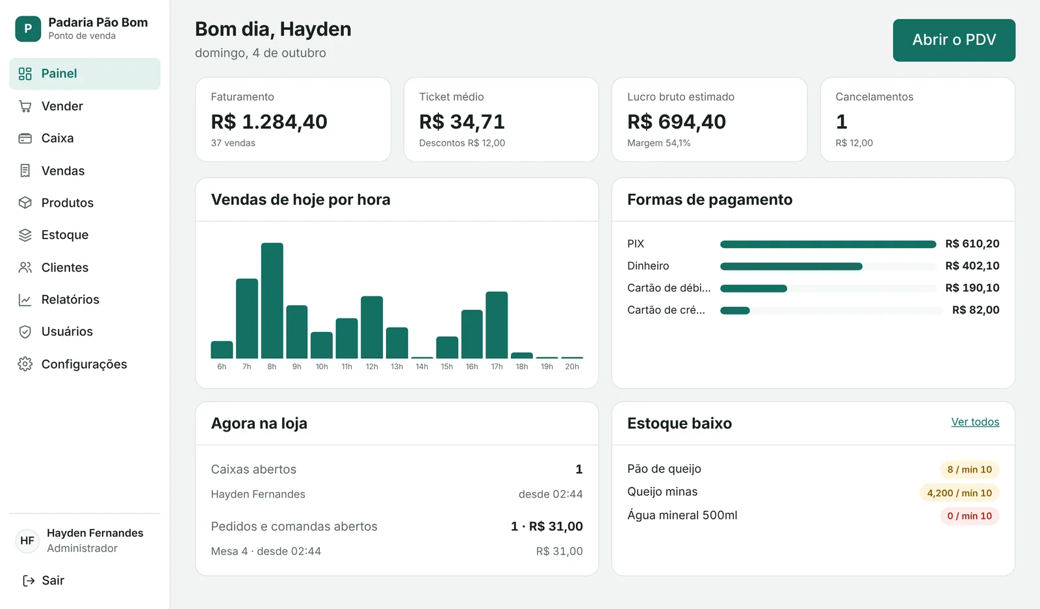Viewport: 1040px width, 609px height.
Task: Click the Hayden Fernandes Administrador profile
Action: click(84, 541)
